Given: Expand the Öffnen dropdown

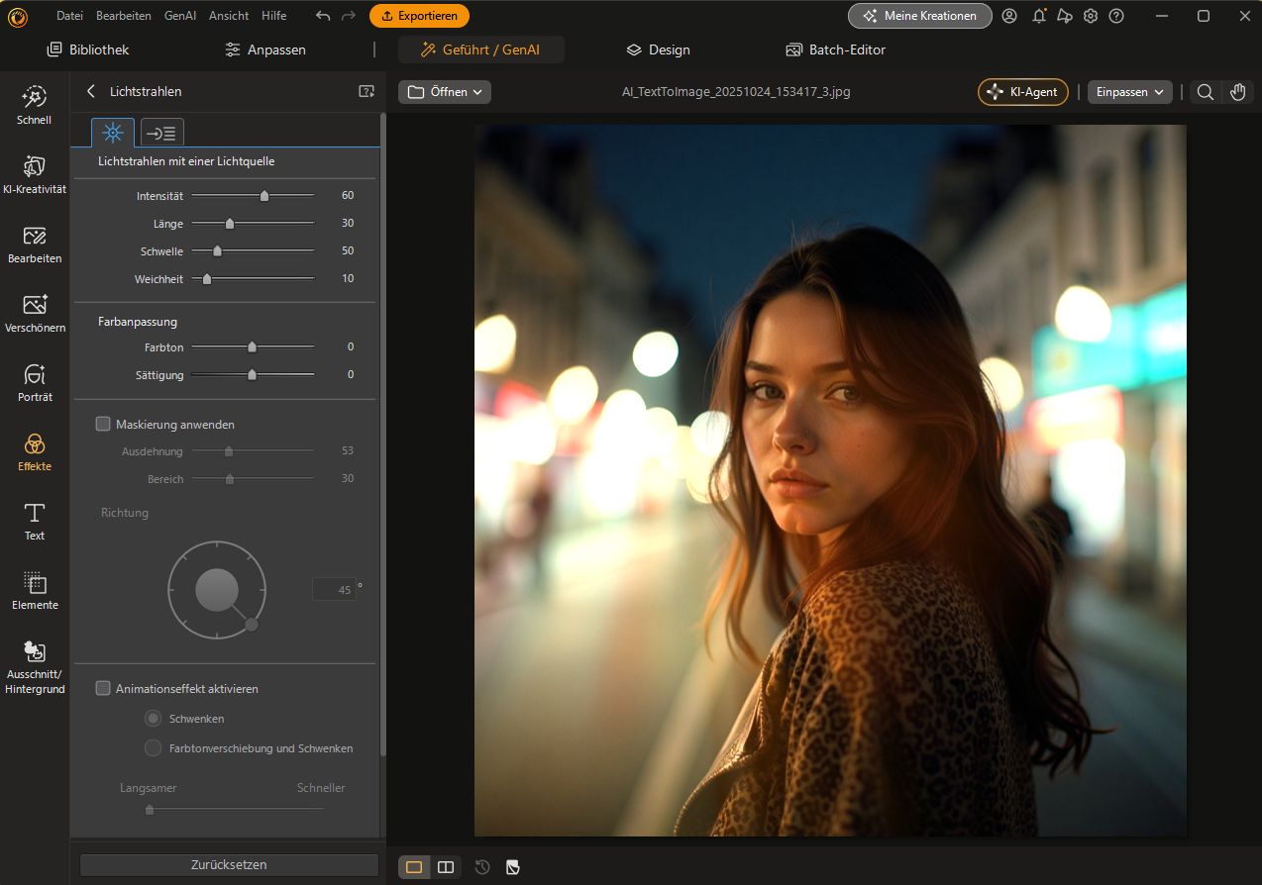Looking at the screenshot, I should [x=445, y=92].
